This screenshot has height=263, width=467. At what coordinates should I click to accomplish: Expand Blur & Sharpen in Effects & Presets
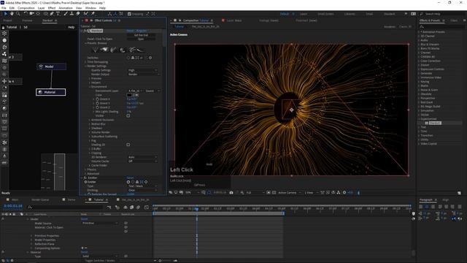(x=419, y=44)
